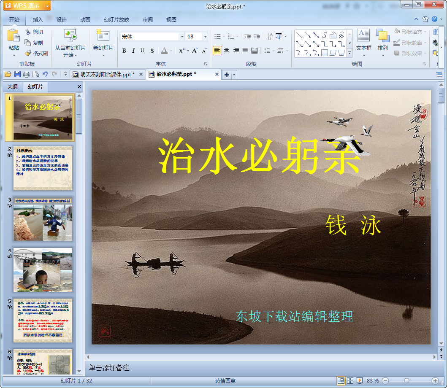
Task: Toggle Bold formatting
Action: point(124,51)
